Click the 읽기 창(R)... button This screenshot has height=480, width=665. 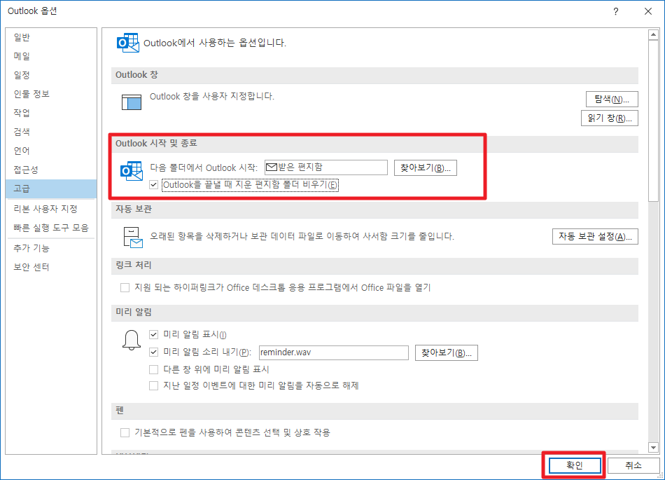pos(610,118)
